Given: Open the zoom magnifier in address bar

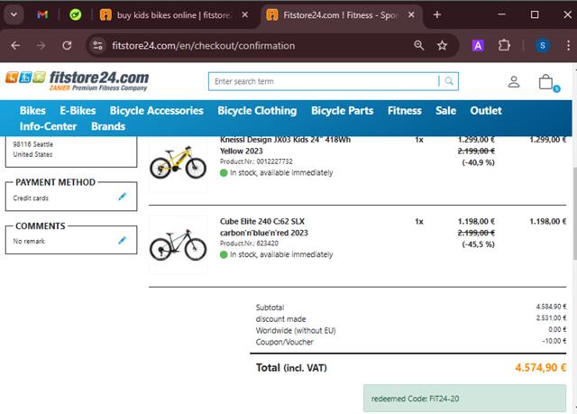Looking at the screenshot, I should pos(418,45).
